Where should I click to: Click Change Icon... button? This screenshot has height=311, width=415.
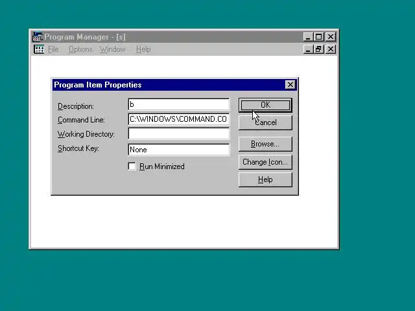click(265, 162)
